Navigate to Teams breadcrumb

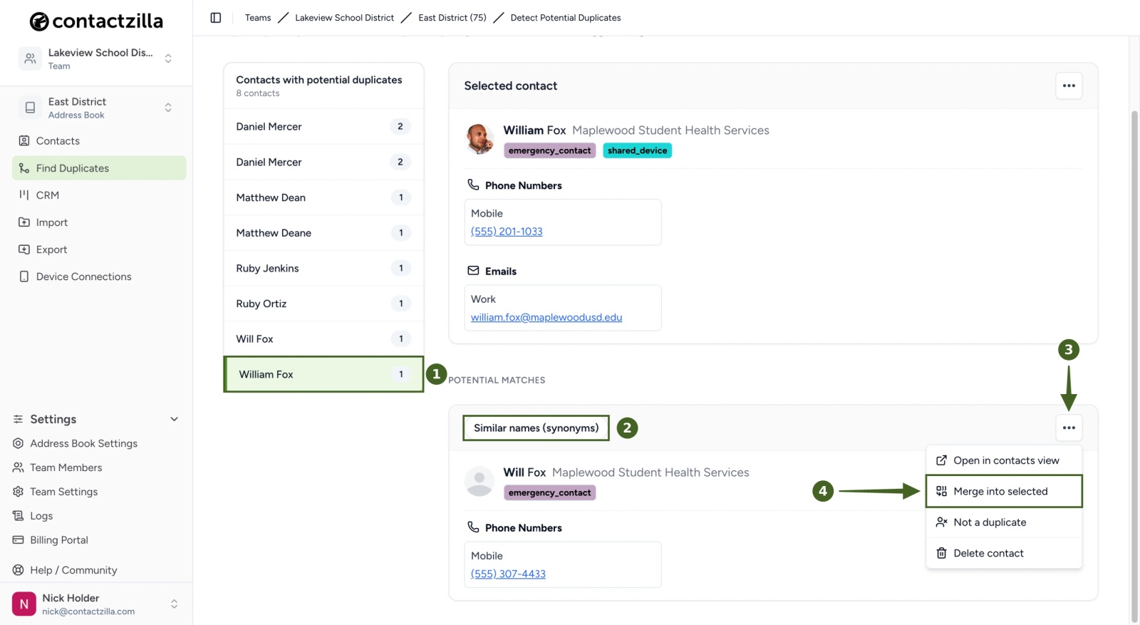click(258, 18)
